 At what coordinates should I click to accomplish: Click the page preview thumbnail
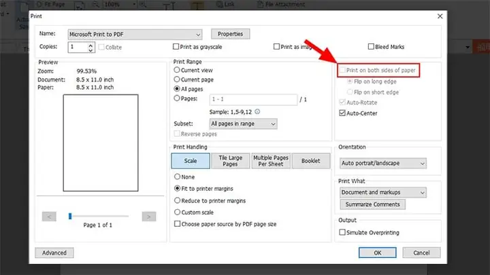tap(101, 143)
